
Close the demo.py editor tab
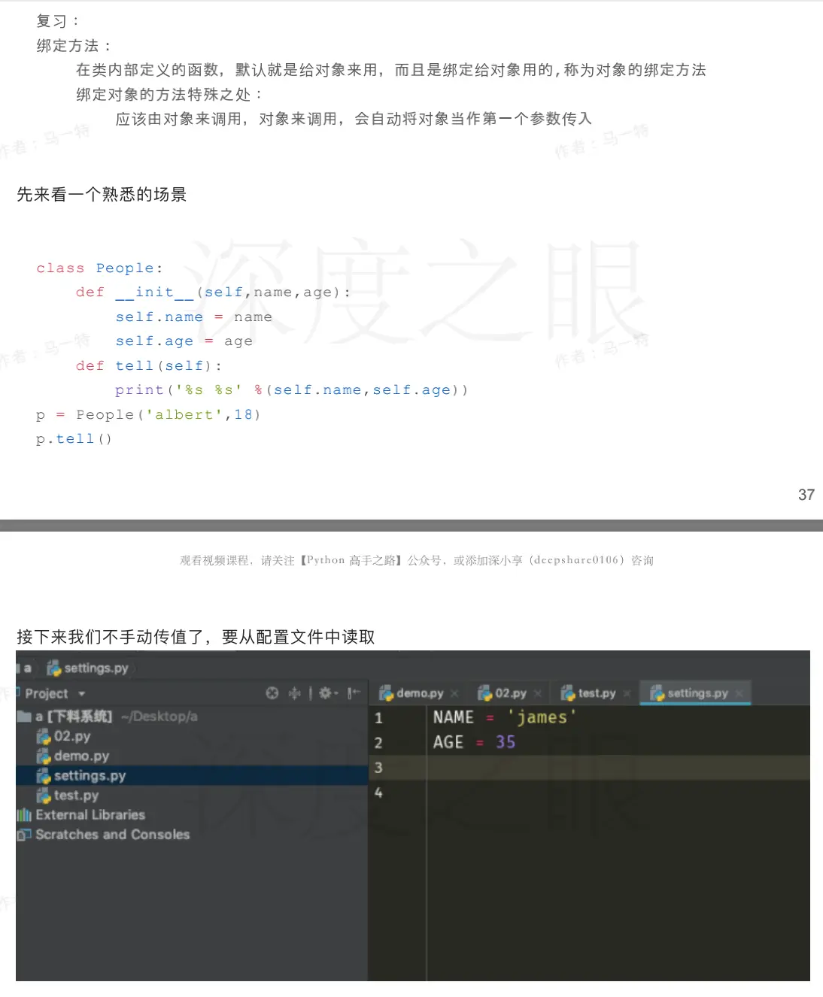[x=454, y=694]
